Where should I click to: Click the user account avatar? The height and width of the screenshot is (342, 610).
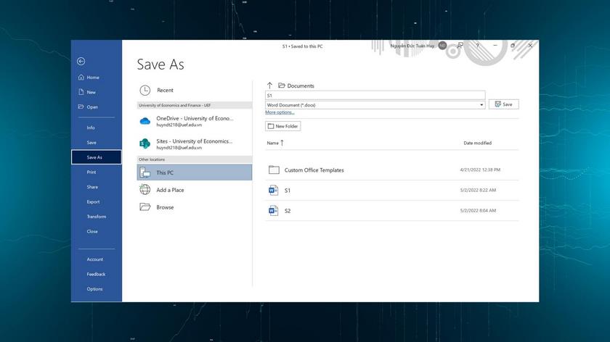point(442,46)
